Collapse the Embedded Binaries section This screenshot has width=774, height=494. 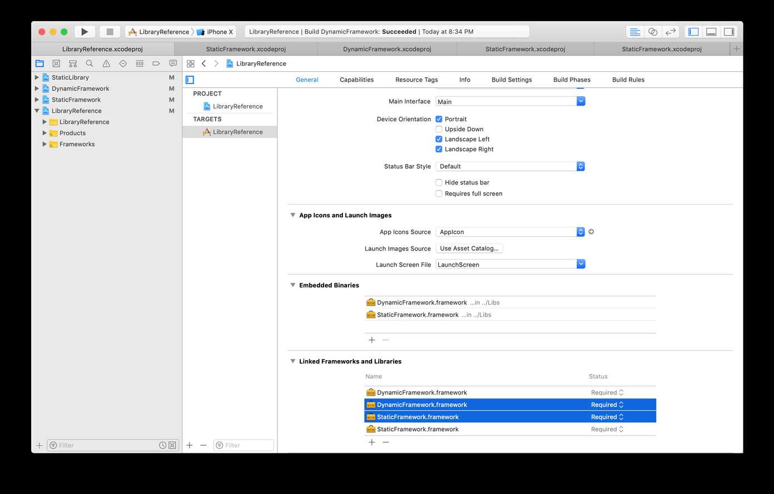coord(292,285)
